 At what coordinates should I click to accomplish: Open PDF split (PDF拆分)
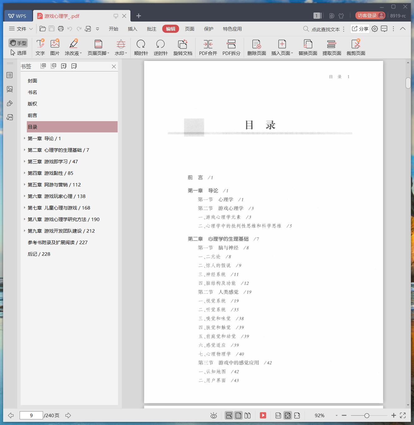[231, 47]
